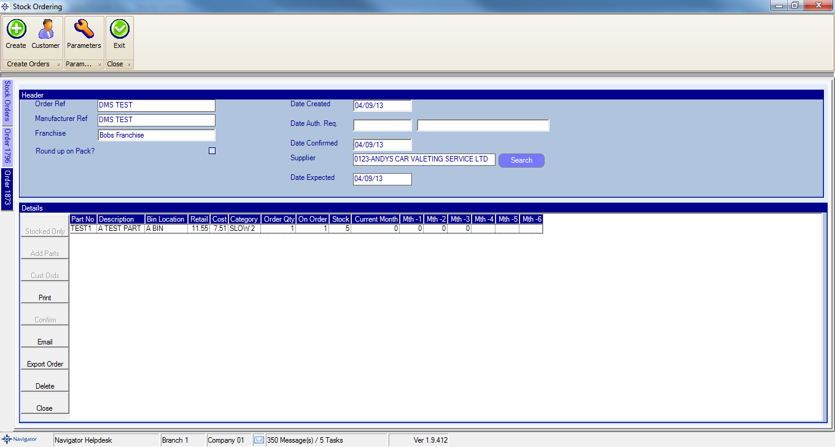Click the Export Order button

[x=45, y=359]
